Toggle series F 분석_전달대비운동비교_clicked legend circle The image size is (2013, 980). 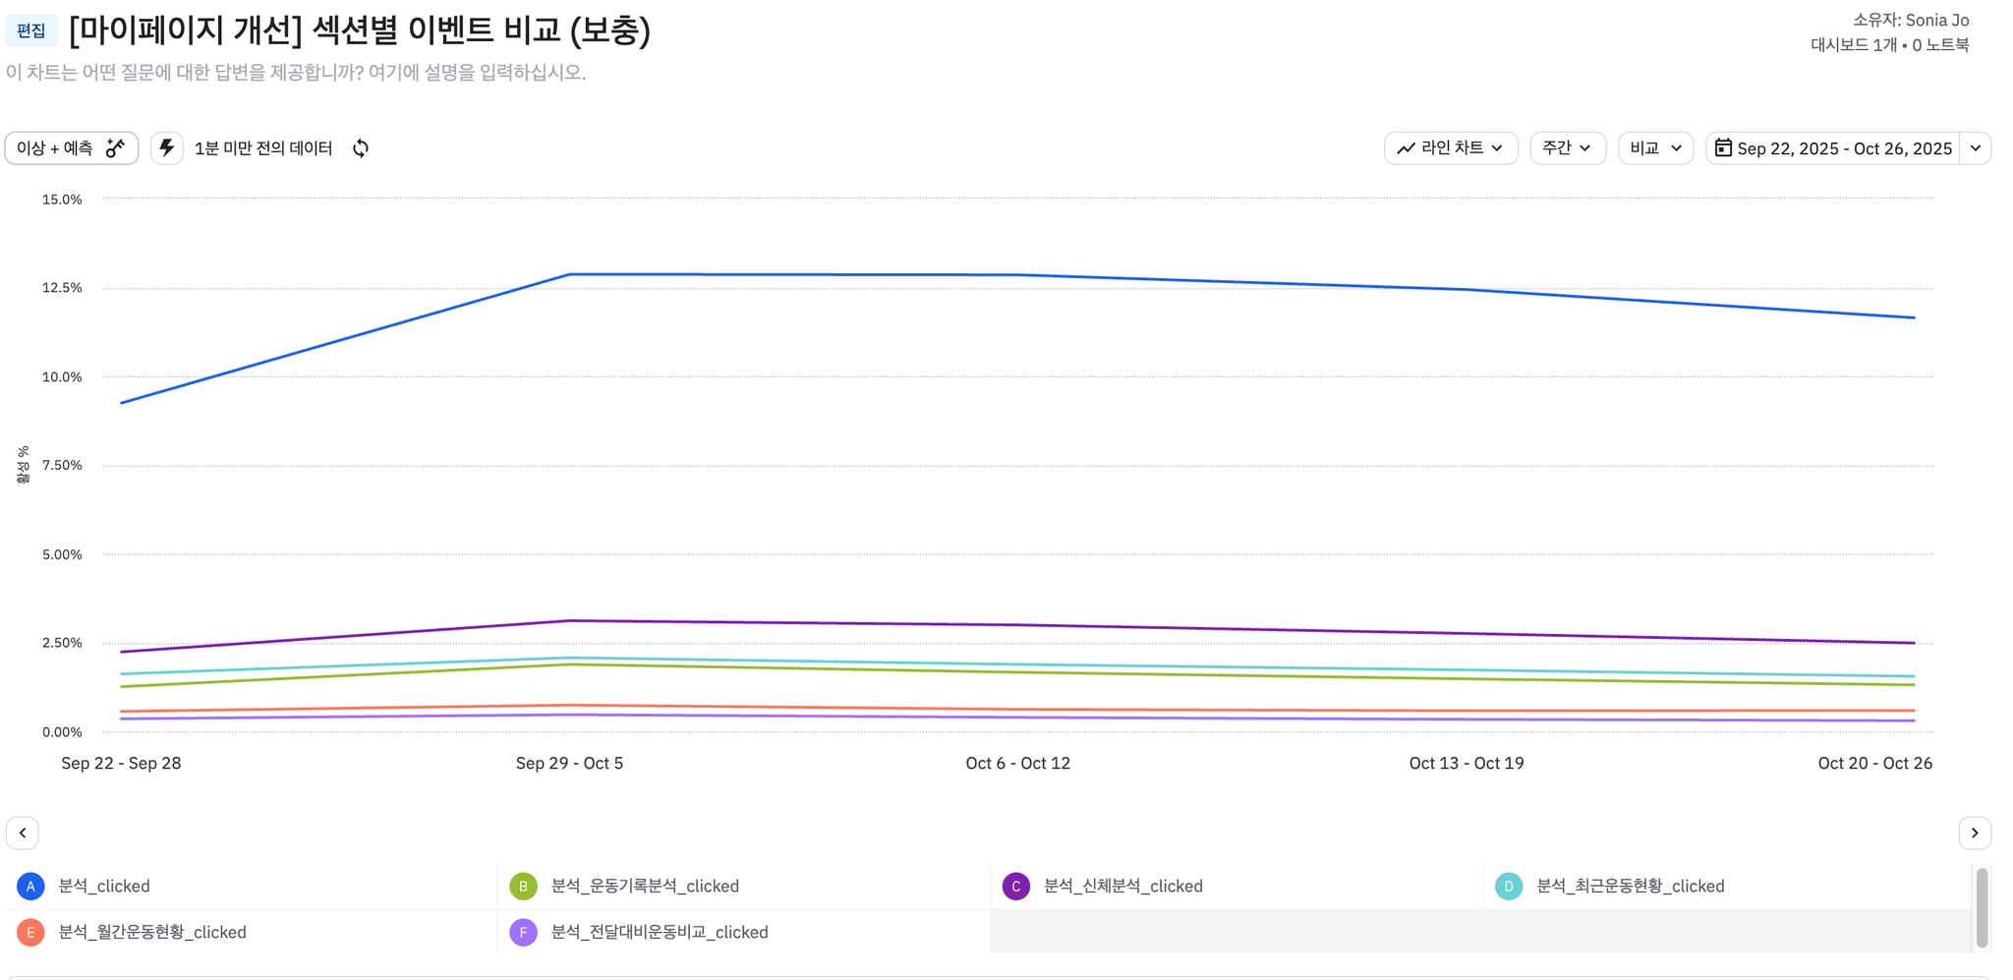click(523, 932)
